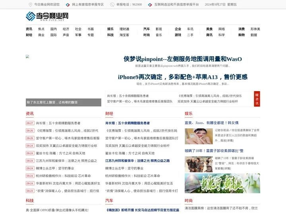Go to 游戏 navigation category
This screenshot has width=286, height=214.
178,35
